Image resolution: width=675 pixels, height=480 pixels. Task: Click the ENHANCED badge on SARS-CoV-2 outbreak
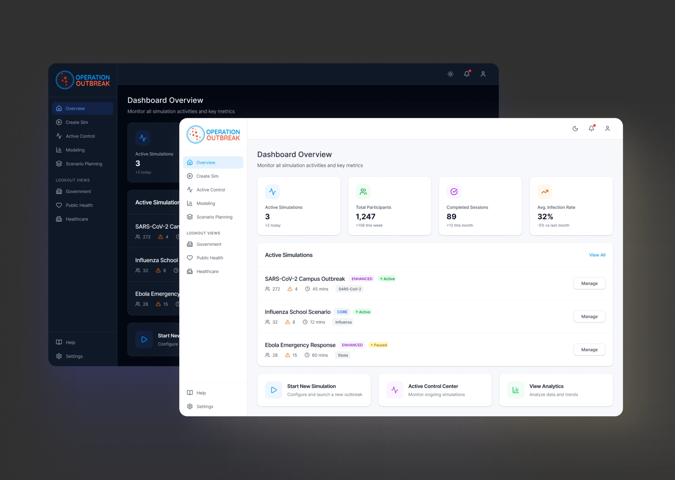point(362,279)
